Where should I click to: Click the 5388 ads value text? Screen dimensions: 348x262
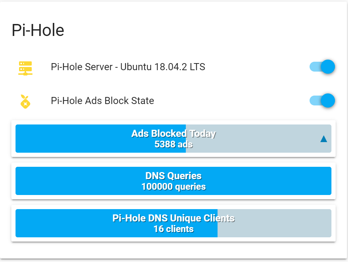(x=173, y=144)
